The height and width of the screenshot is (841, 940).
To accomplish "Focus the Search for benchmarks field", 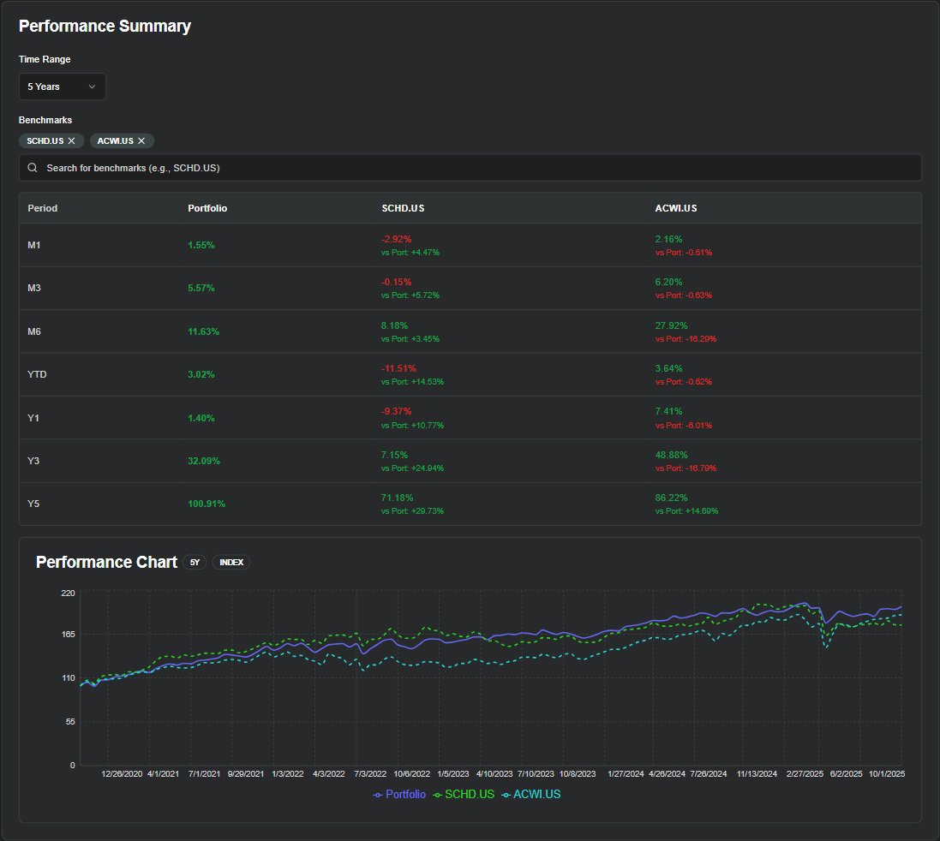I will [x=470, y=168].
